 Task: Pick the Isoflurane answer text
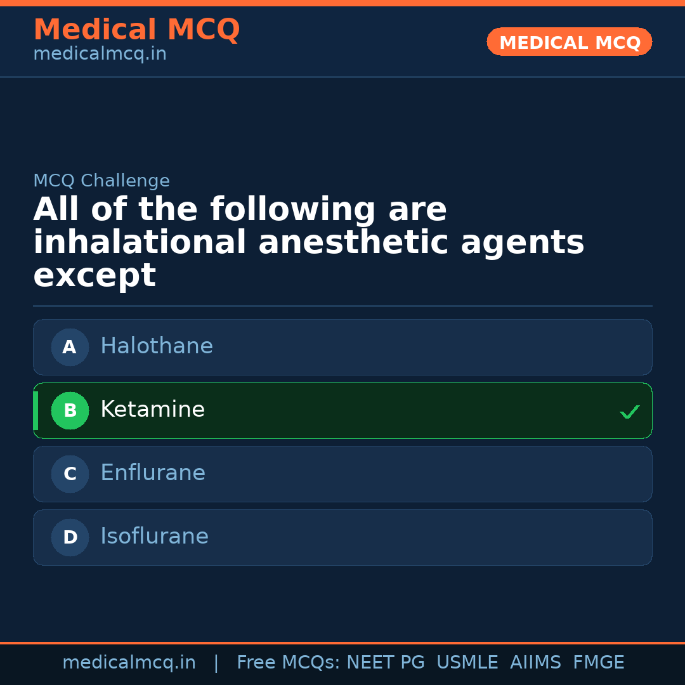154,537
